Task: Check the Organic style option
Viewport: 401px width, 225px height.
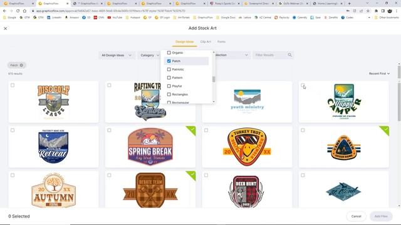Action: click(x=169, y=52)
